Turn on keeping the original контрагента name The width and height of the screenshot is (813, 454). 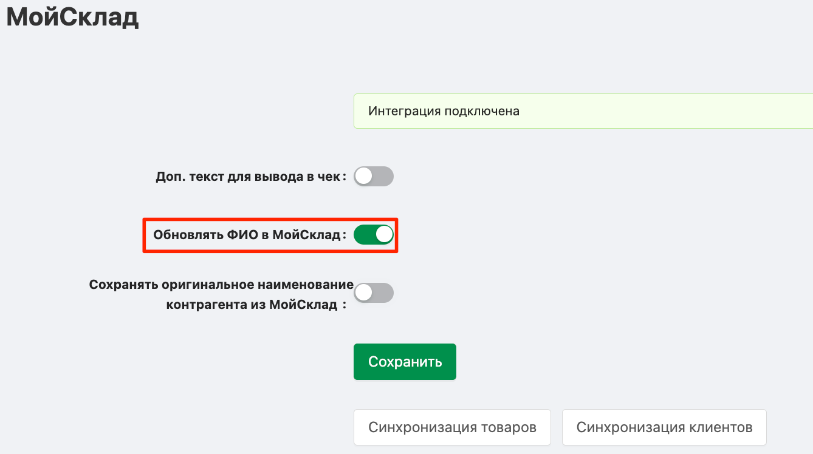(x=374, y=293)
